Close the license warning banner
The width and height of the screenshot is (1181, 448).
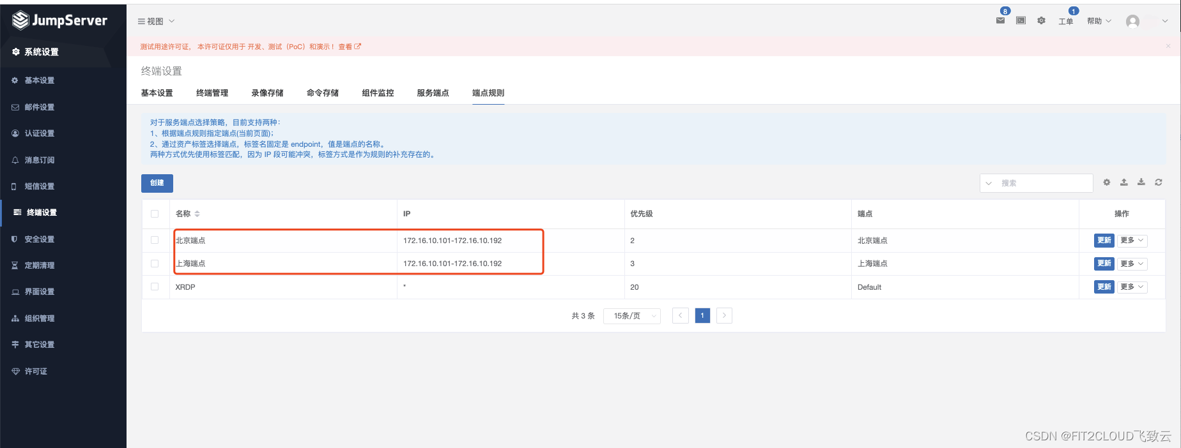coord(1168,46)
